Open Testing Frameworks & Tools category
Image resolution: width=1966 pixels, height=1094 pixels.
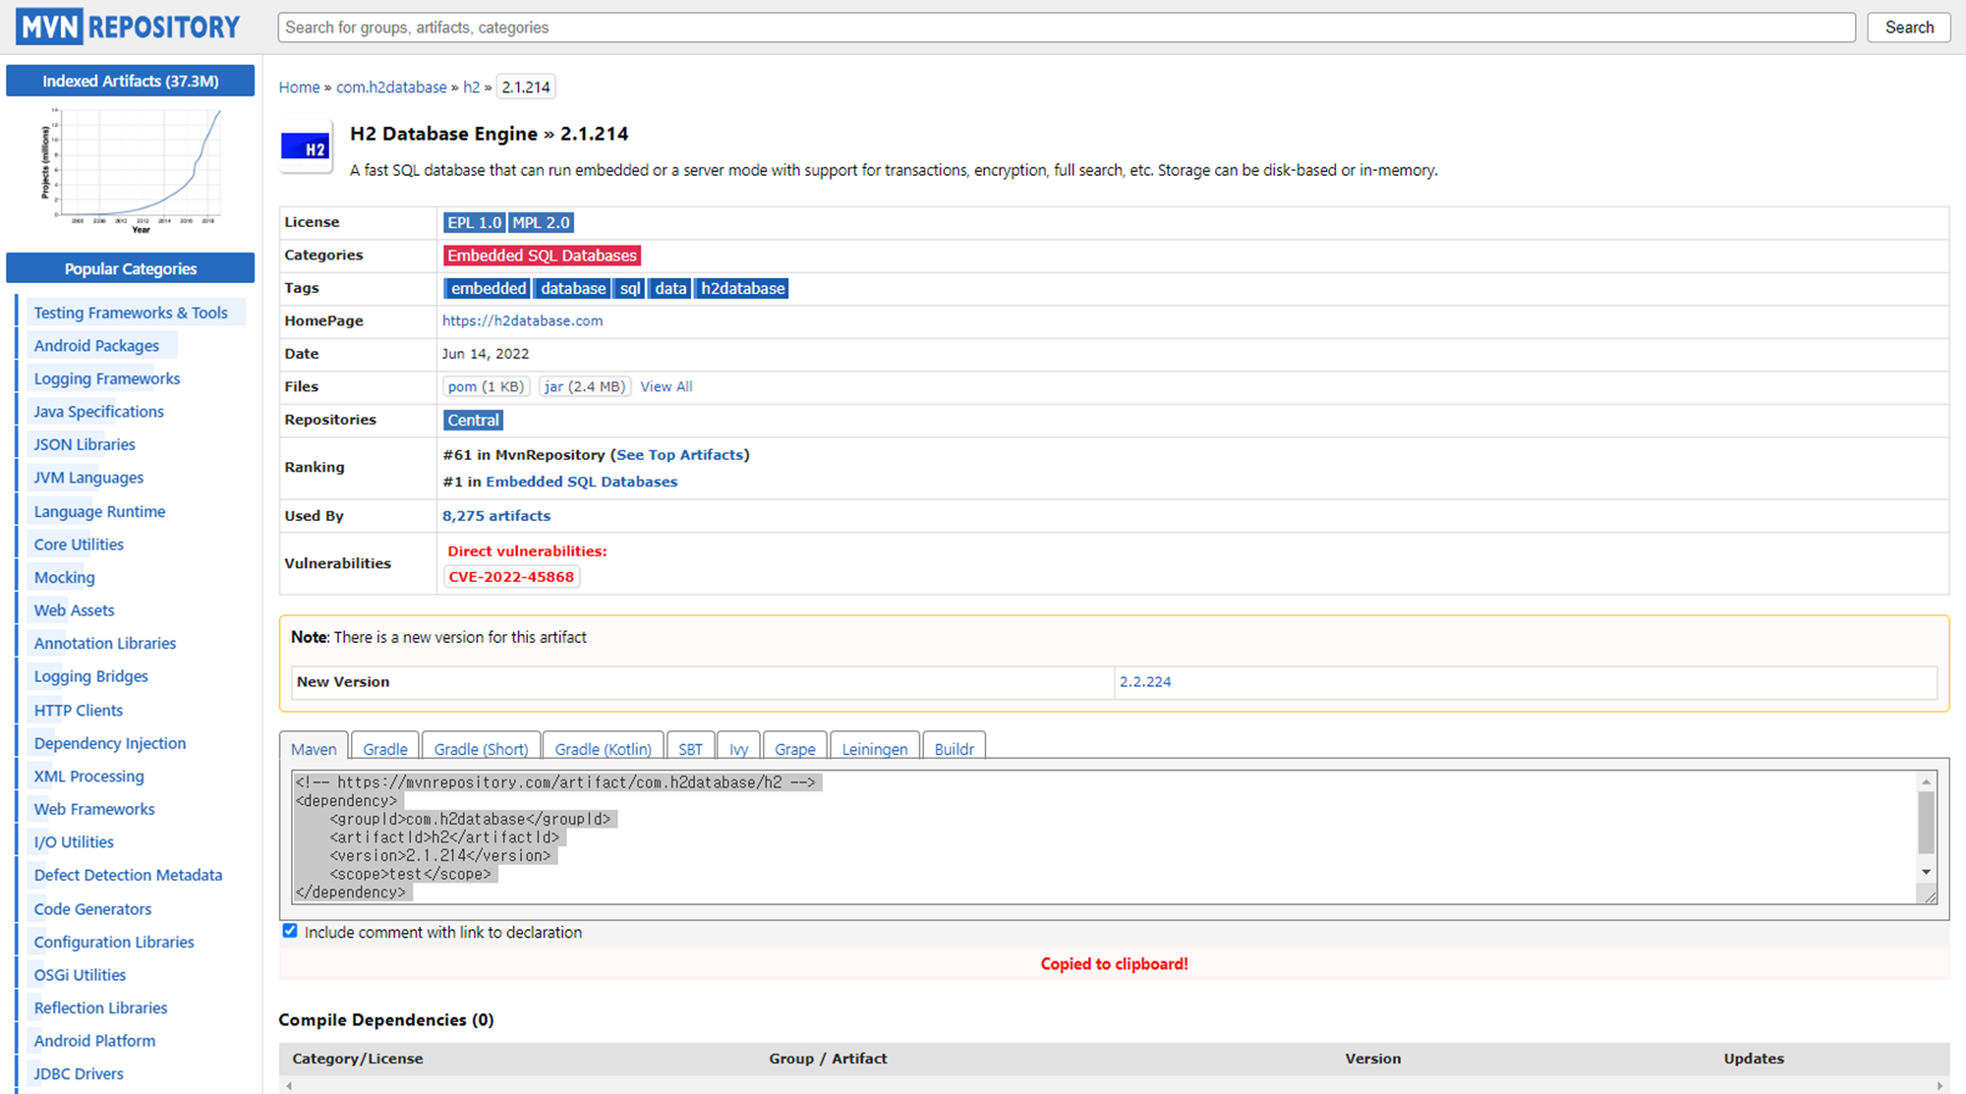(131, 313)
